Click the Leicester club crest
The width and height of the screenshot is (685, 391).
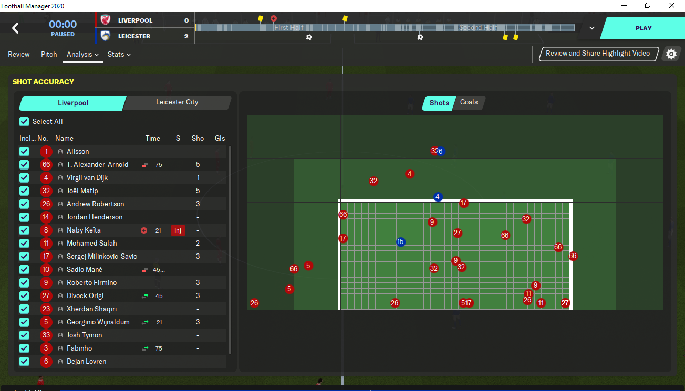106,36
